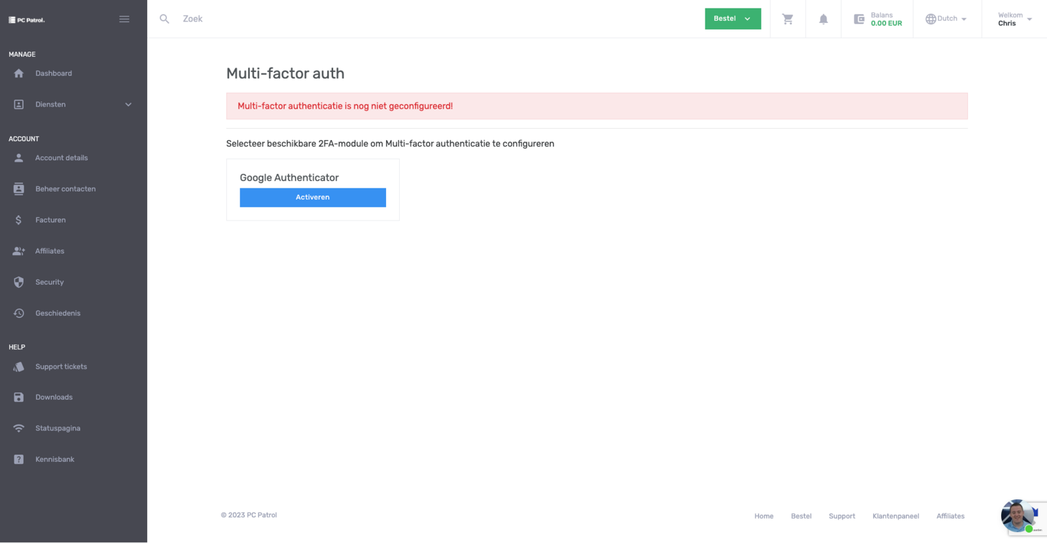Expand the Diensten submenu chevron

tap(128, 105)
